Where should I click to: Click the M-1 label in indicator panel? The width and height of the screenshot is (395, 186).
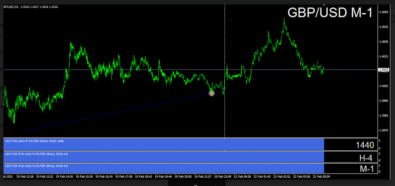366,169
